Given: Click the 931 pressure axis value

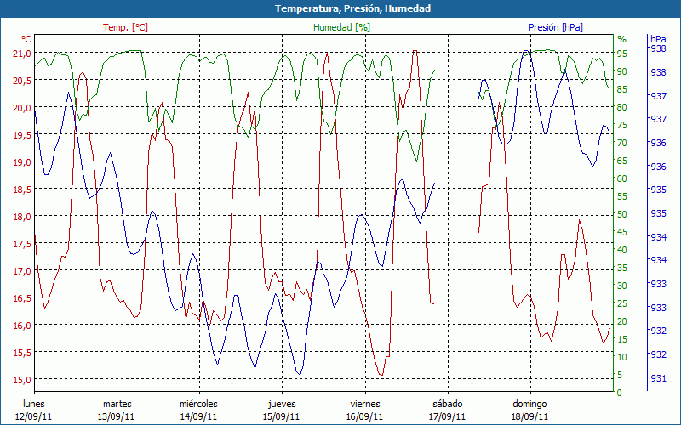Looking at the screenshot, I should tap(658, 378).
